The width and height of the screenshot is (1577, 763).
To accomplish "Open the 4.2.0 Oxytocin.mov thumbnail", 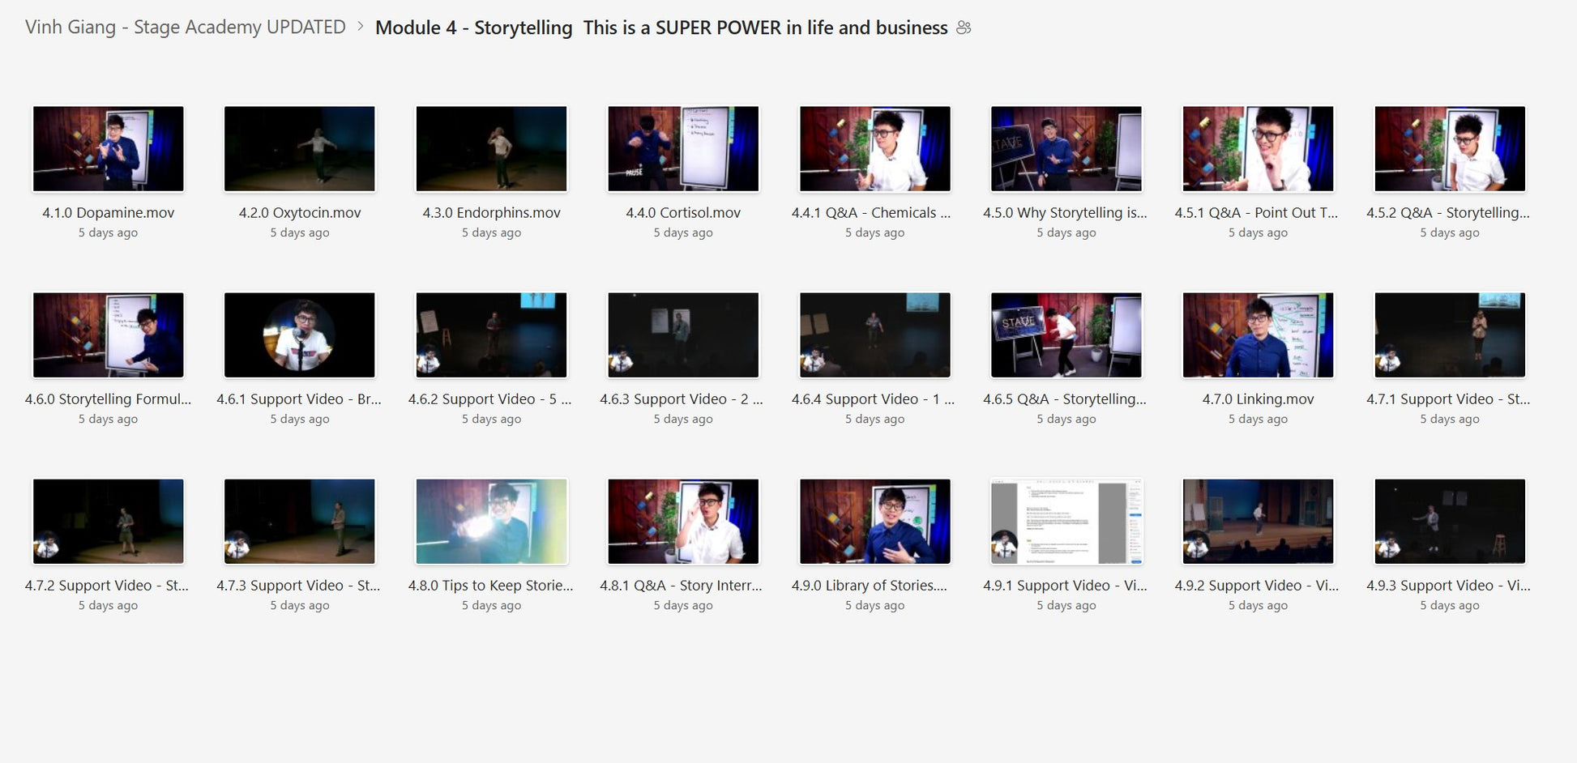I will point(300,149).
